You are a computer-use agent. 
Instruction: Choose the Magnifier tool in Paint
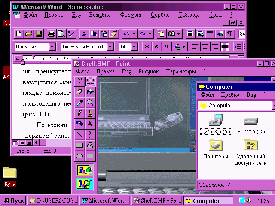[x=90, y=102]
